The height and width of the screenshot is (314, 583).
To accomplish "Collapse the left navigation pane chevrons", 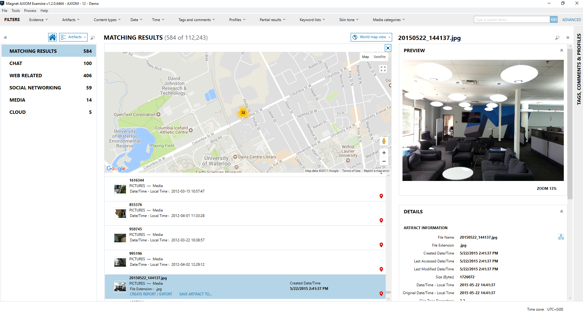I will [5, 38].
